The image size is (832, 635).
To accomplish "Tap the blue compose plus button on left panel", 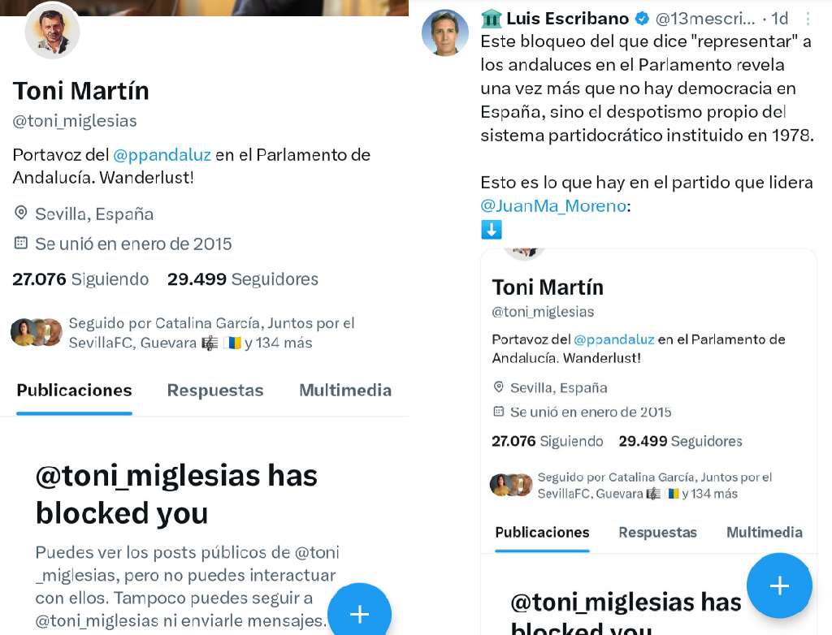I will (x=359, y=613).
